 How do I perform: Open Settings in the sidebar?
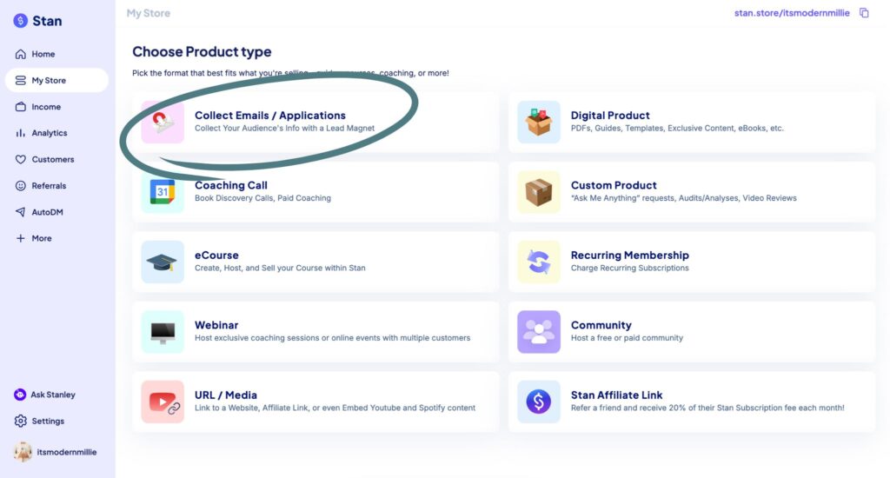[47, 422]
